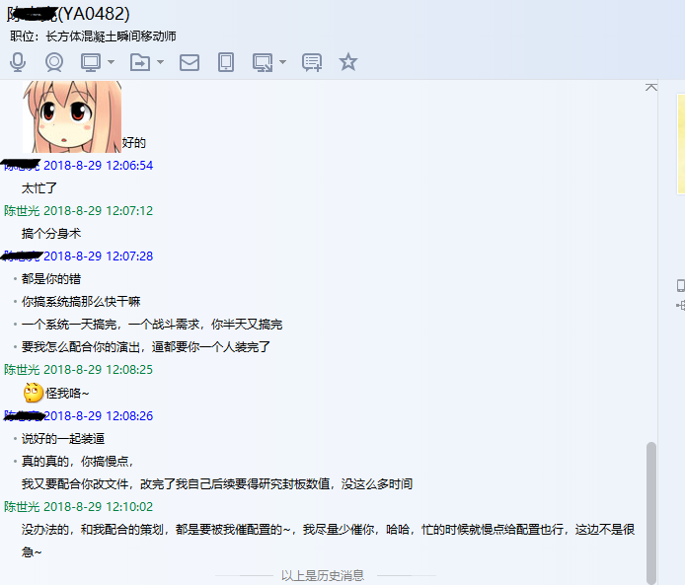This screenshot has height=585, width=685.
Task: Click the mobile phone message icon
Action: tap(226, 62)
